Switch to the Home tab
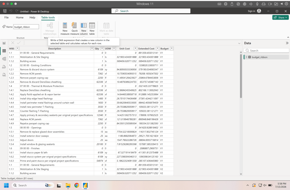Image resolution: width=290 pixels, height=190 pixels. coord(20,17)
